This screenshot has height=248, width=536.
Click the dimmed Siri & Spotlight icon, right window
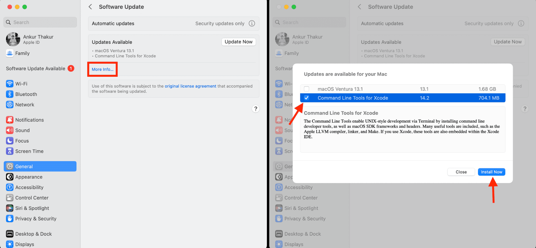click(x=279, y=208)
